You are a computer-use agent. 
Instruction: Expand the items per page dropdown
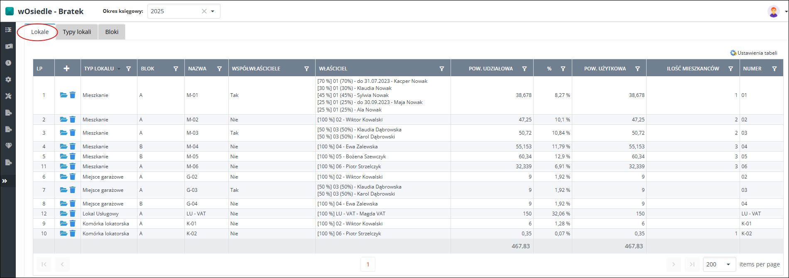(x=728, y=264)
